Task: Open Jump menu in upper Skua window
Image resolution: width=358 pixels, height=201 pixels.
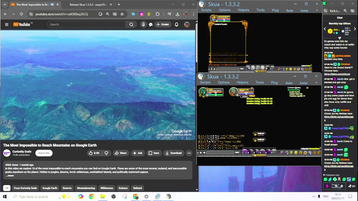Action: coord(304,11)
